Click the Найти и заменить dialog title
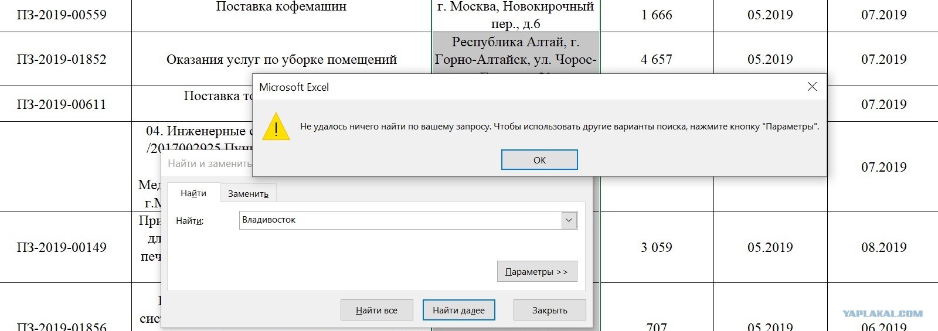938x331 pixels. [x=209, y=163]
